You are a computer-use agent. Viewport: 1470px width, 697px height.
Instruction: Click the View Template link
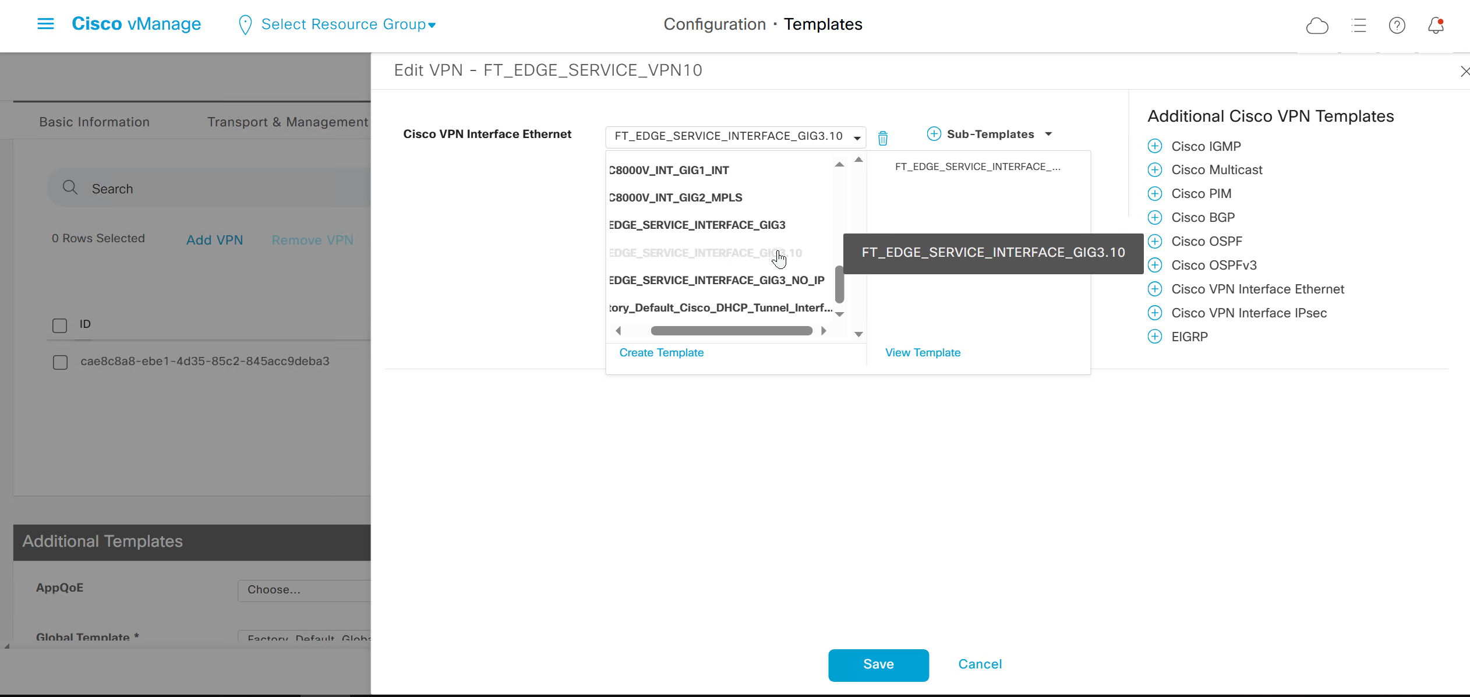point(923,352)
